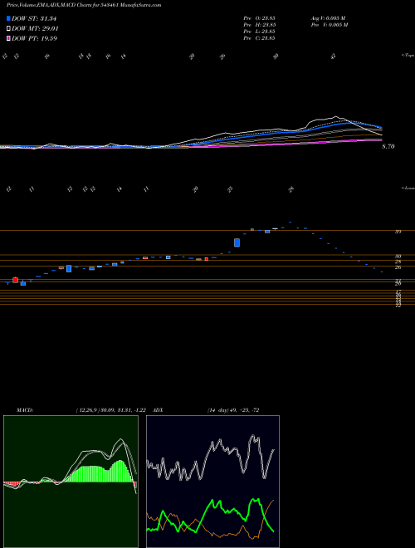Click the 'DOW MT: 29.01' label
415x548 pixels.
pos(35,29)
